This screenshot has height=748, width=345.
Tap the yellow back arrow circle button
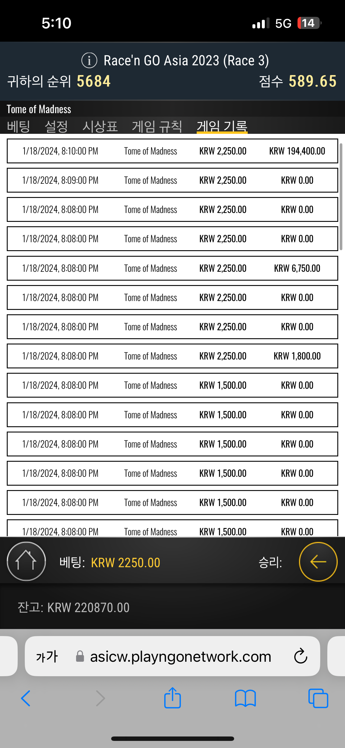(x=318, y=561)
